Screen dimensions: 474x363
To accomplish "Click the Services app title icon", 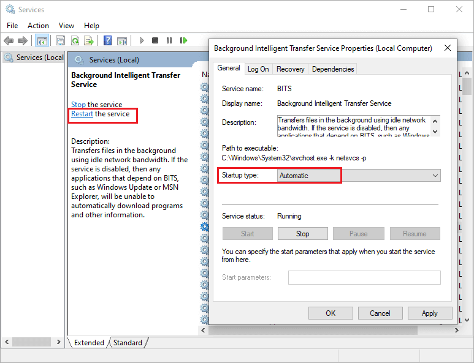I will point(10,9).
